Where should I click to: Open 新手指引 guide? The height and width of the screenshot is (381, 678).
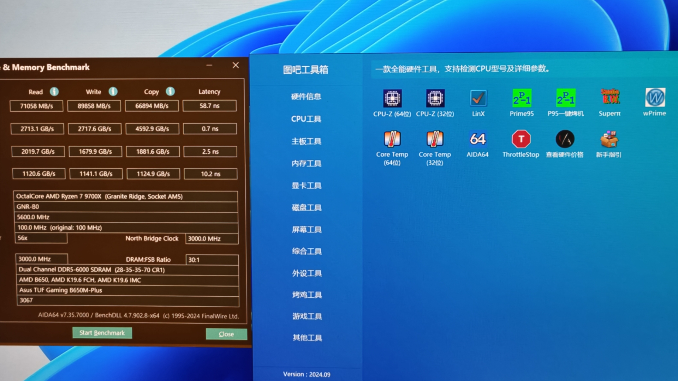click(609, 144)
